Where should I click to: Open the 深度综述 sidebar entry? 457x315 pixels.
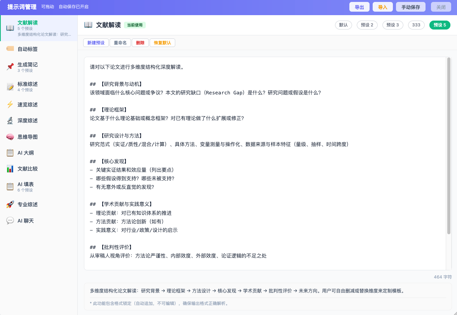coord(39,120)
